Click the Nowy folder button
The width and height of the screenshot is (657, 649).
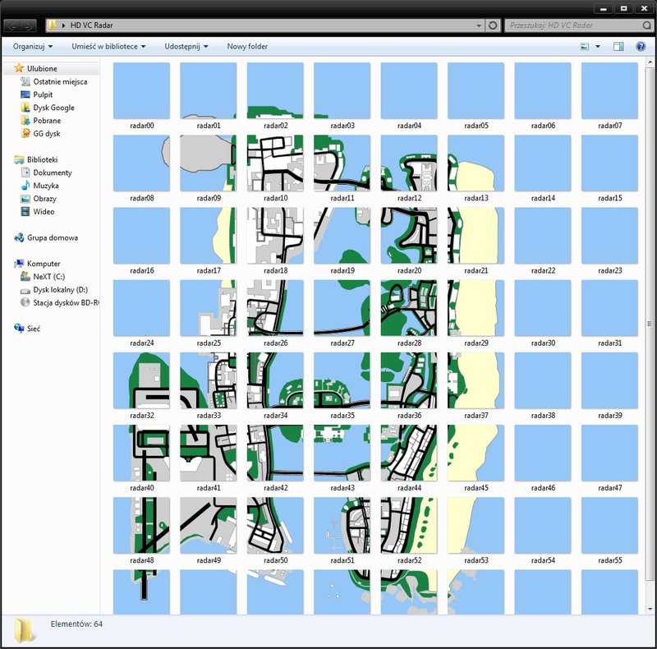(x=247, y=47)
